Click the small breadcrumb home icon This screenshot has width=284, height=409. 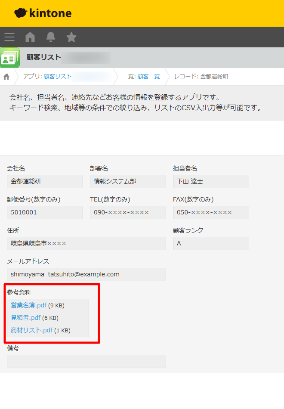pos(6,77)
